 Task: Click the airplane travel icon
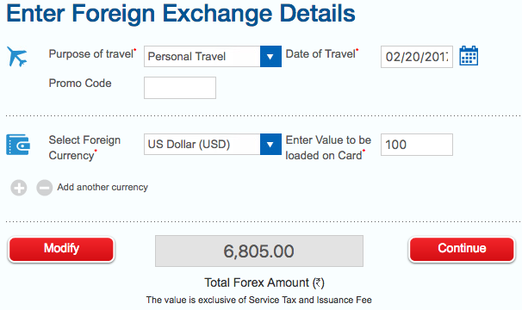(x=17, y=57)
